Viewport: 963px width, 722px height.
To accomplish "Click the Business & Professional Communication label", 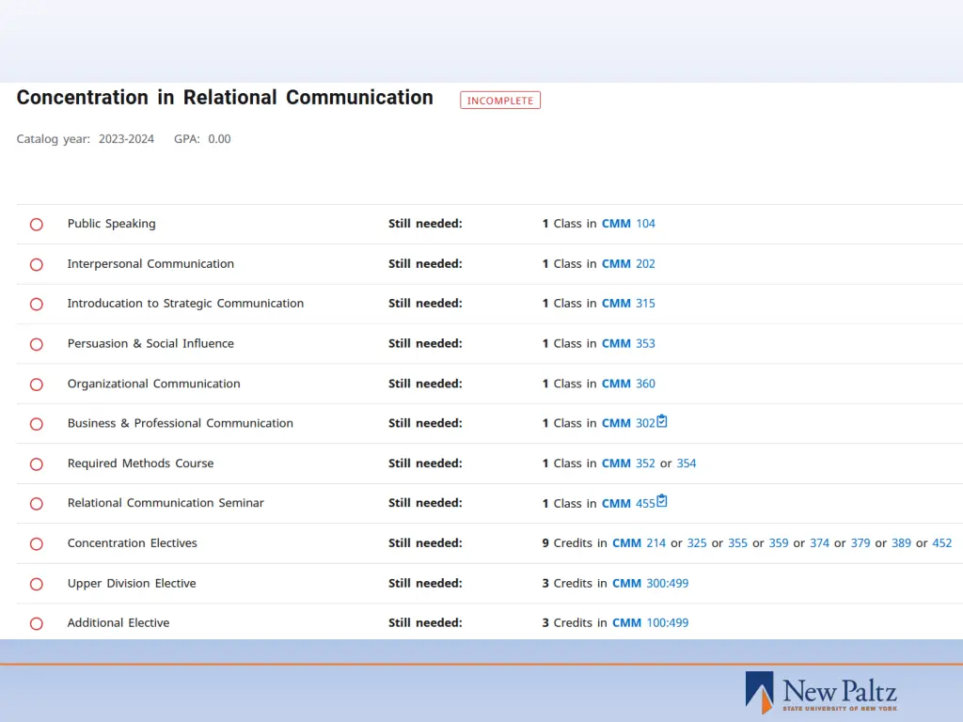I will click(x=180, y=423).
